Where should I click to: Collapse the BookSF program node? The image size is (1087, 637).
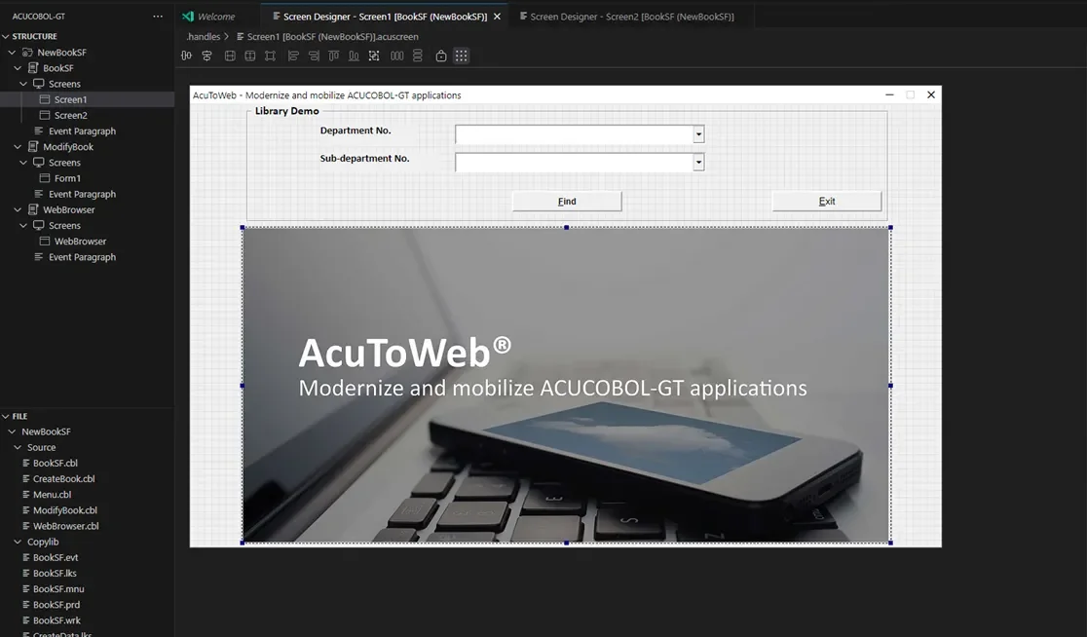click(x=18, y=68)
